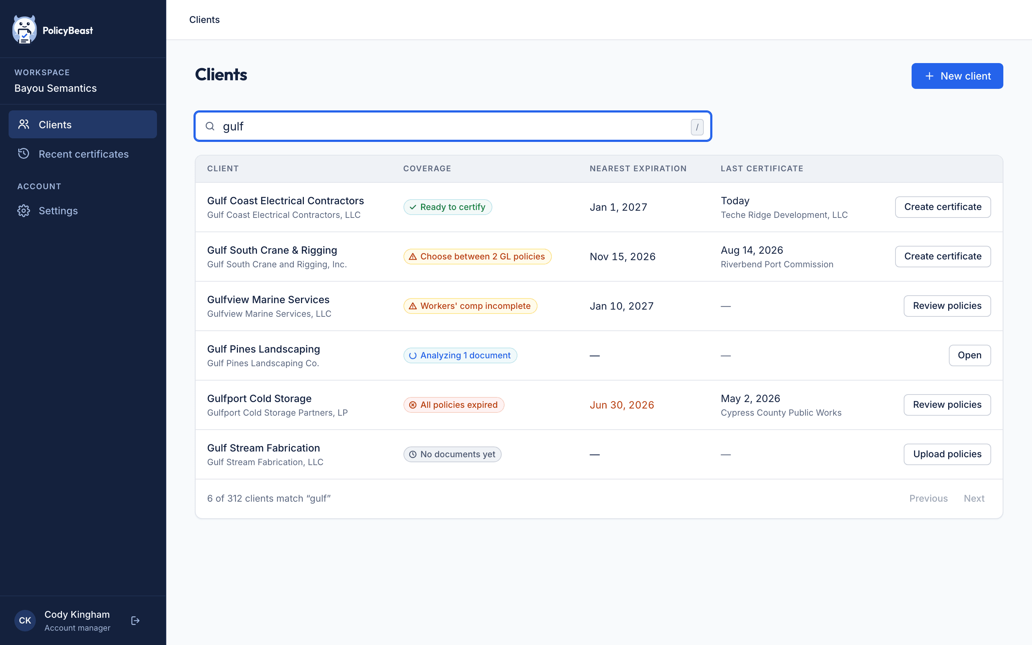Viewport: 1032px width, 645px height.
Task: Click the search magnifier icon
Action: click(210, 126)
